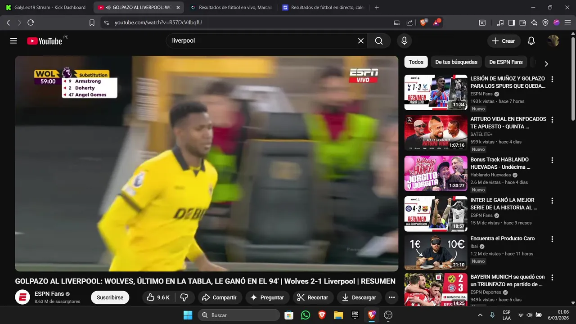Open the Inter 4-3 Barcelona thumbnail

[436, 214]
